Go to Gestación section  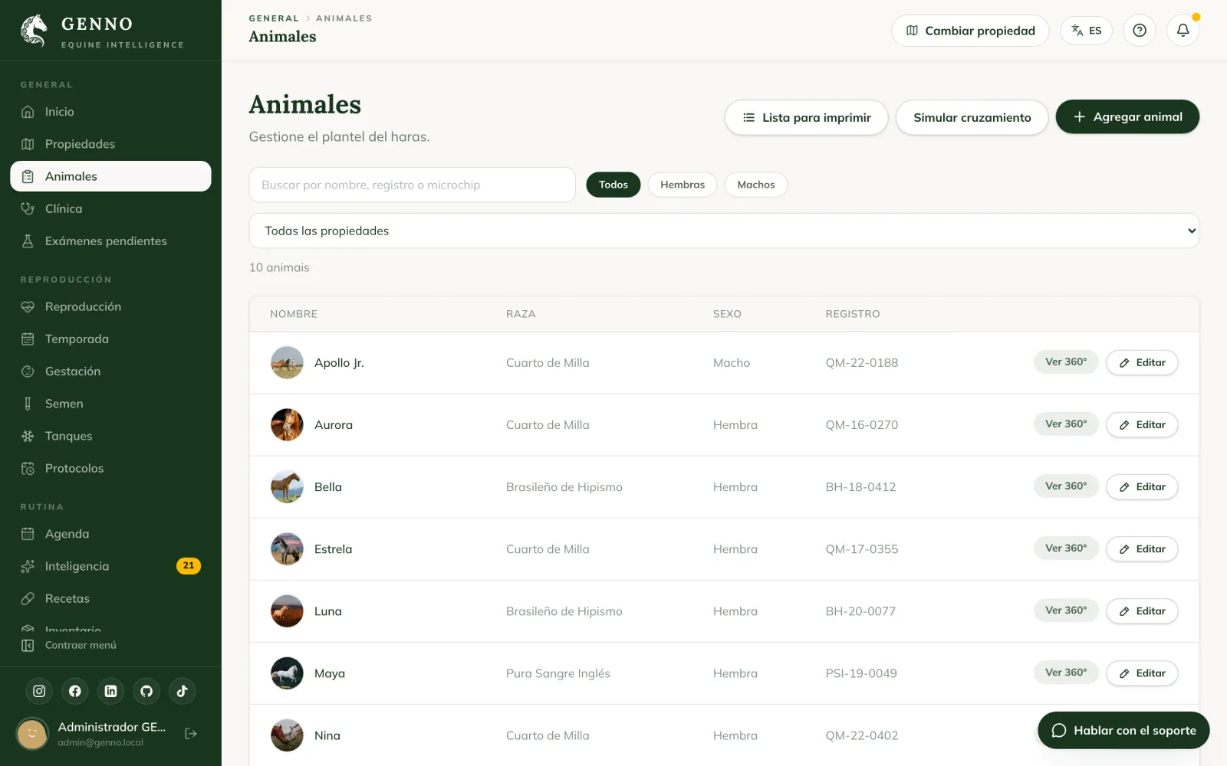click(x=110, y=372)
